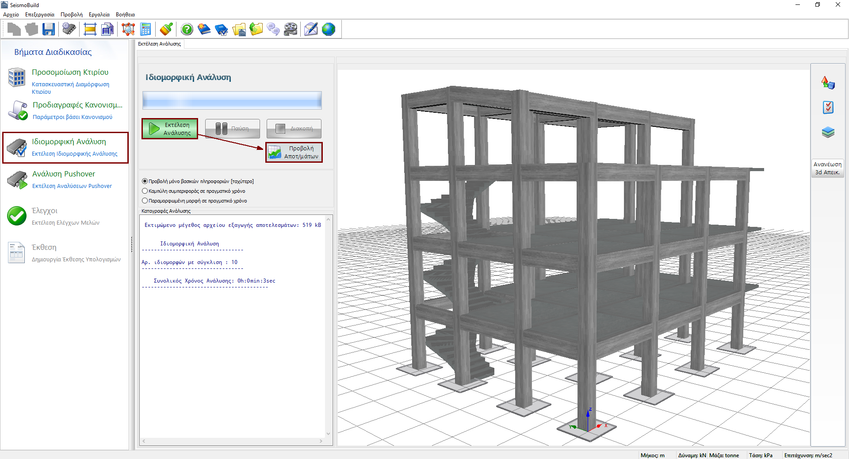Select 'Καμπύλη συμπεριφοράς σε πραγματικό χρόνο' radio button
The height and width of the screenshot is (459, 849).
tap(145, 191)
